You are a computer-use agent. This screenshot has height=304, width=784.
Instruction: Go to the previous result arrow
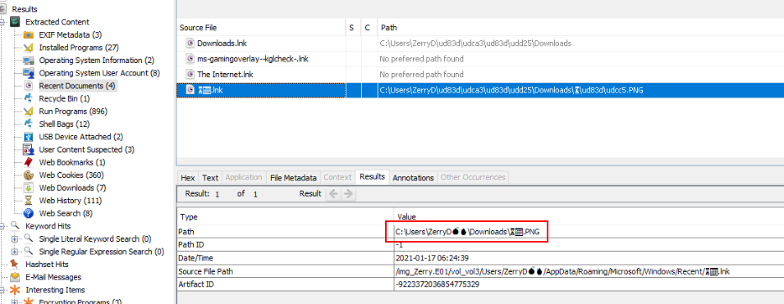[x=333, y=193]
